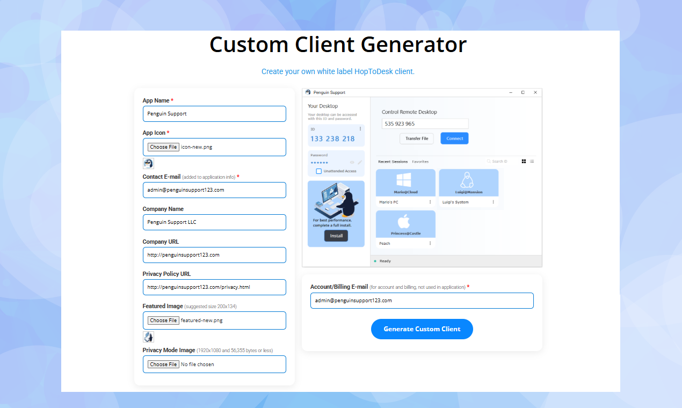Click the Contact E-mail input field

tap(214, 190)
